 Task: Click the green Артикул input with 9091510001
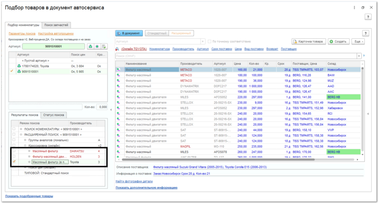(54, 46)
